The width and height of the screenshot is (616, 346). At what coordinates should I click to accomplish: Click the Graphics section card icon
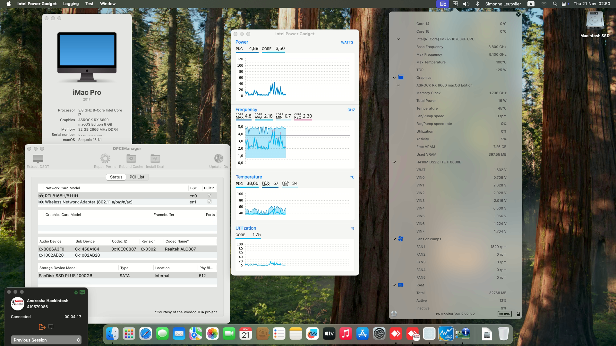click(401, 77)
